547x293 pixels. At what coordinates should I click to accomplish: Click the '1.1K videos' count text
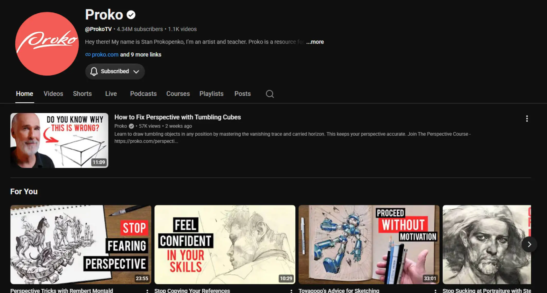pos(182,29)
